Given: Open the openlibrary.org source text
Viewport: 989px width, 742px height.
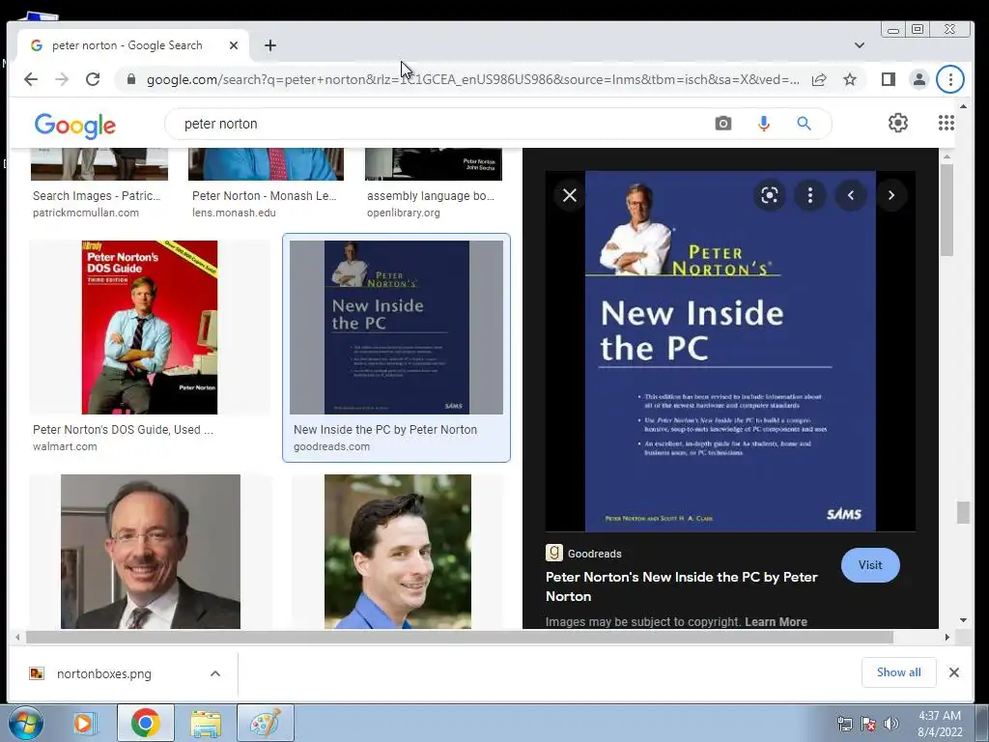Looking at the screenshot, I should 404,213.
